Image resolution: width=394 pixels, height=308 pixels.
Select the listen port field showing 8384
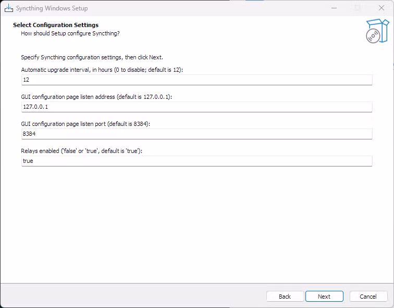(x=197, y=134)
